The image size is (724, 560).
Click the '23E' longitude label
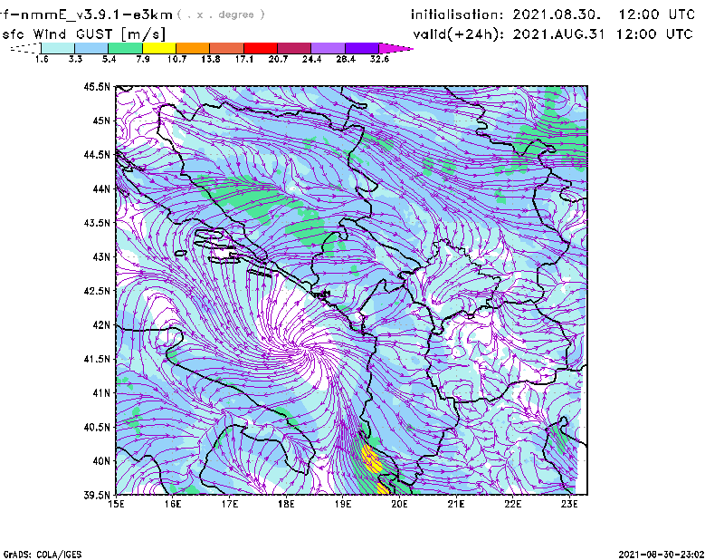569,504
